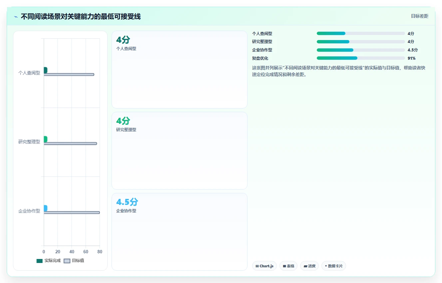Click the 进度 tag button
Screen dimensions: 442x283
coord(309,266)
